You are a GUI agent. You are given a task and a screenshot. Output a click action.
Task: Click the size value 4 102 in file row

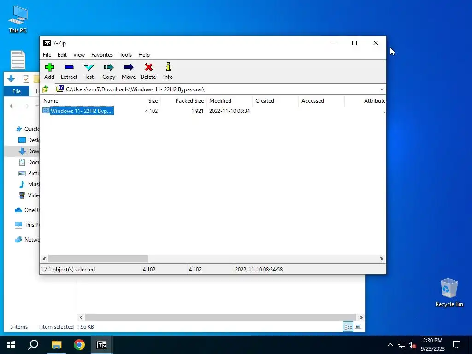tap(151, 111)
